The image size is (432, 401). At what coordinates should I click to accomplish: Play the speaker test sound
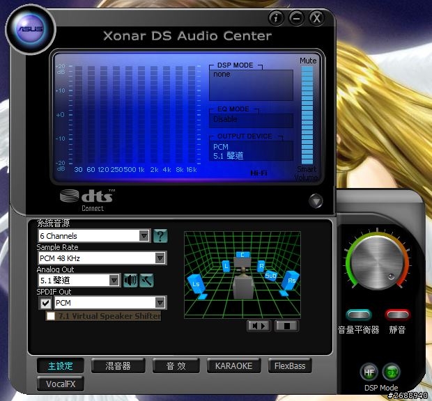pos(259,326)
